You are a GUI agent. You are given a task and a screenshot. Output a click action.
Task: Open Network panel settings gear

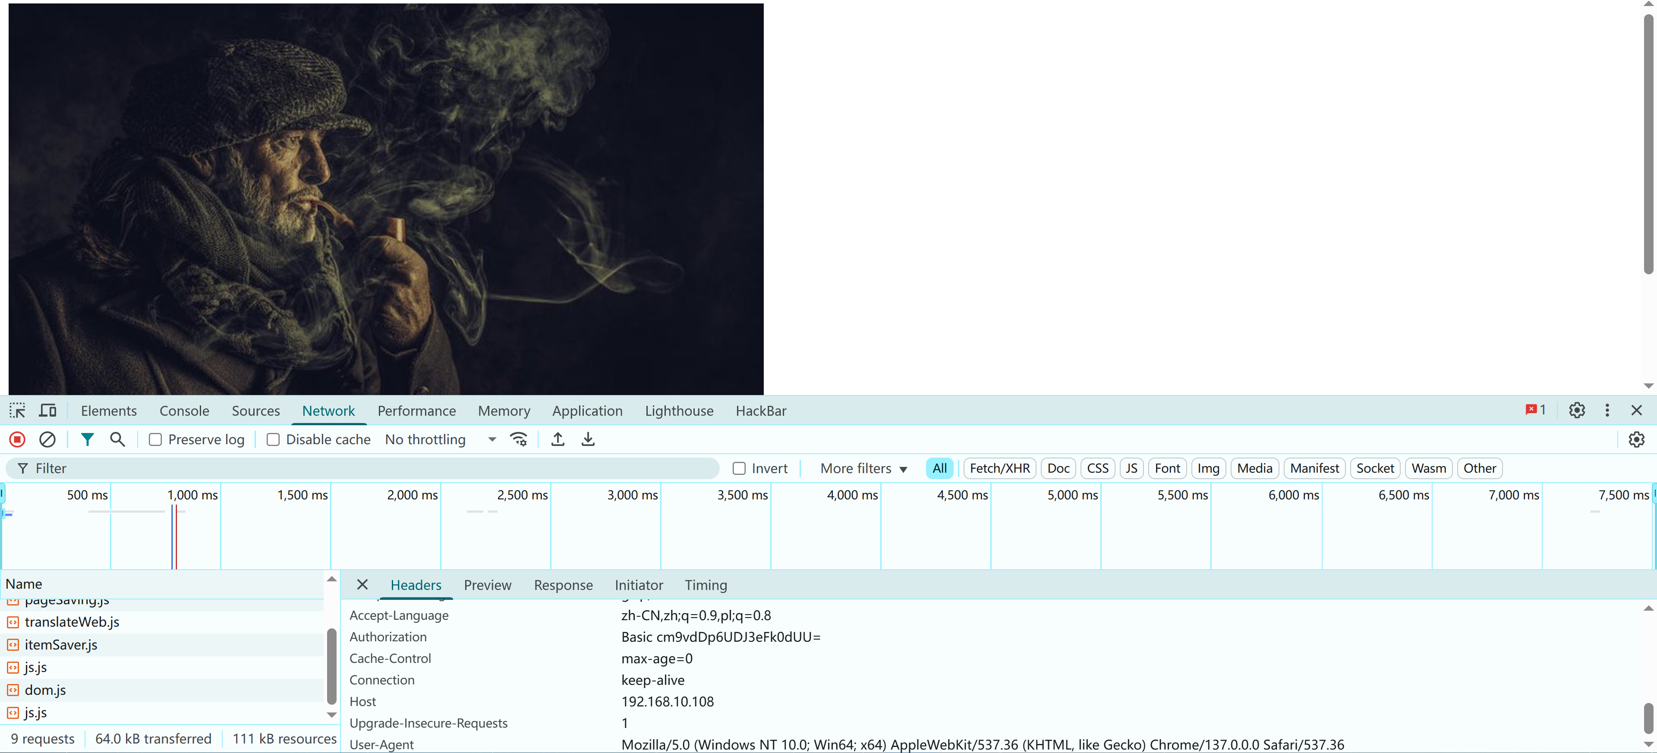[x=1636, y=439]
